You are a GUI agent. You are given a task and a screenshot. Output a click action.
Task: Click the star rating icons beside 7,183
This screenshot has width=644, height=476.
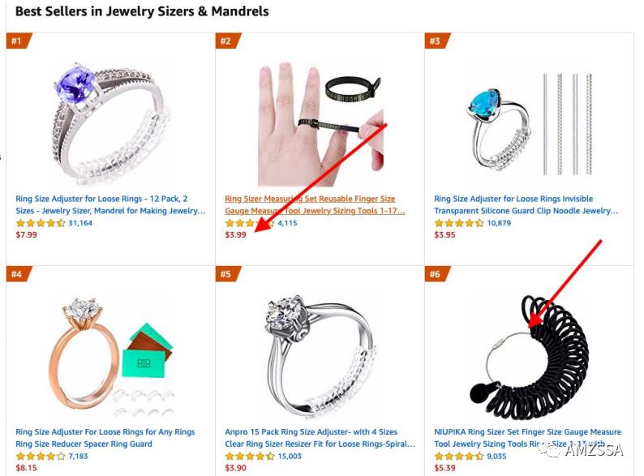click(41, 457)
